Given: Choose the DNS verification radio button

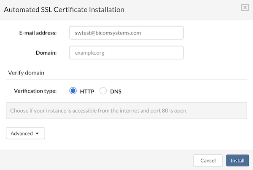Looking at the screenshot, I should pos(103,91).
